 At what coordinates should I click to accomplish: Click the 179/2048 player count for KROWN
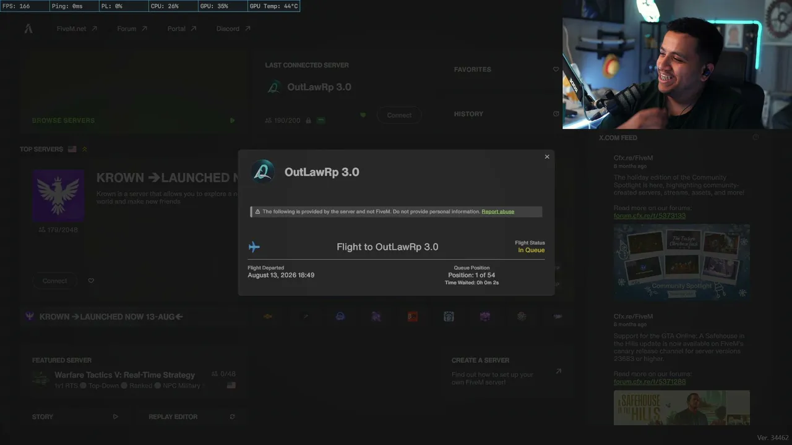pos(58,230)
